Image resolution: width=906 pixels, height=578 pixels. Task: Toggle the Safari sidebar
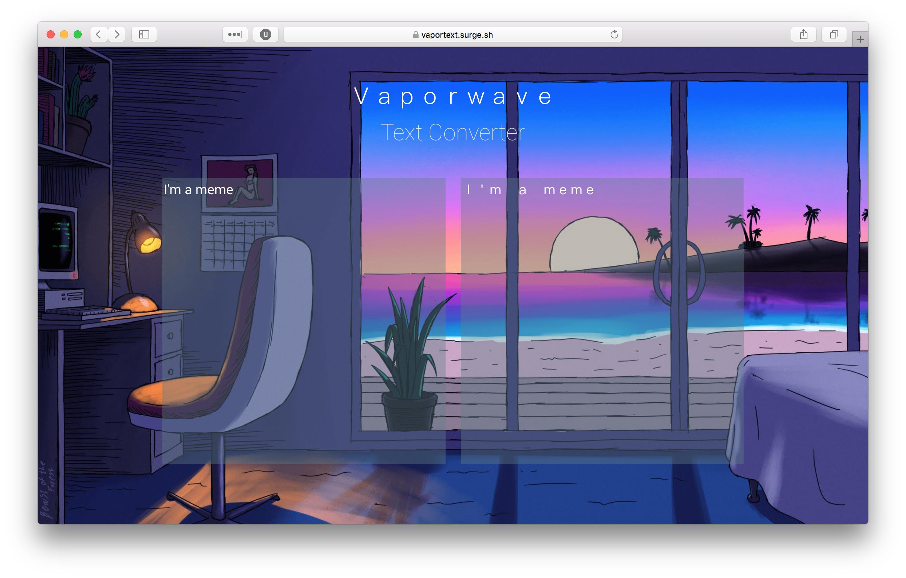coord(144,35)
